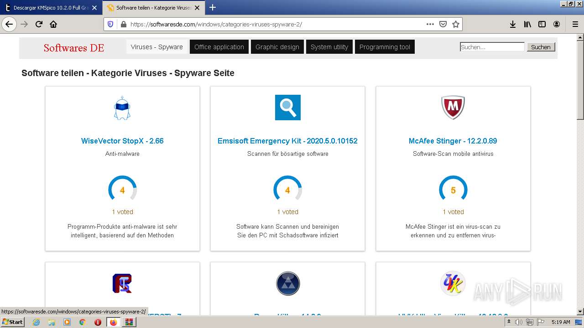Screen dimensions: 584x328
Task: Open the Library bookmarks and history icon
Action: click(x=527, y=24)
